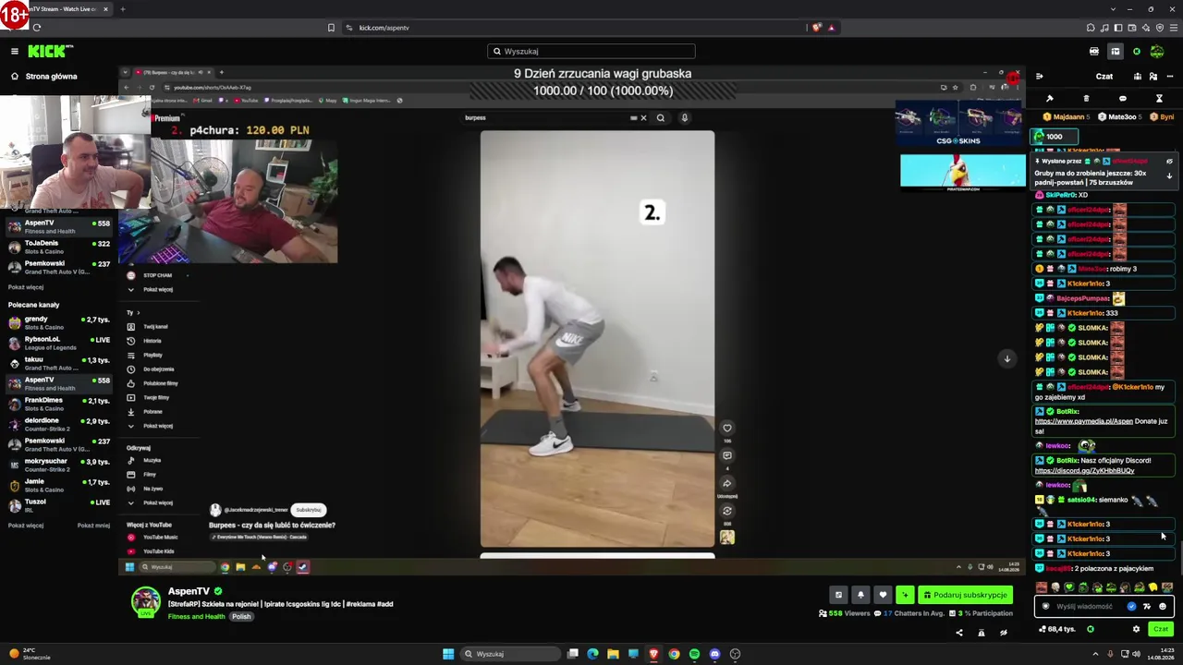
Task: Open ToJaDenis channel in sidebar
Action: point(59,248)
